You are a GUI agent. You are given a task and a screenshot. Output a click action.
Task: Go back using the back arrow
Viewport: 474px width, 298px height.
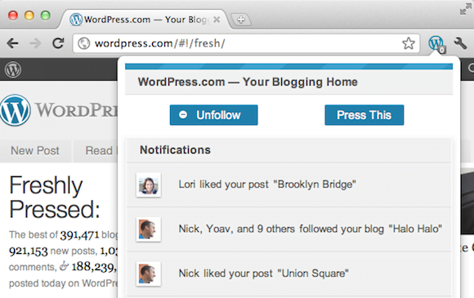pyautogui.click(x=13, y=43)
